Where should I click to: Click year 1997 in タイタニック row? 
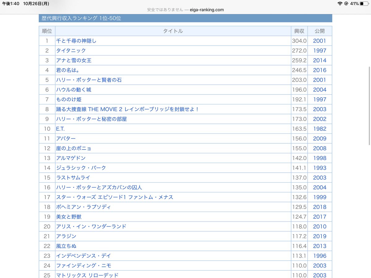320,50
